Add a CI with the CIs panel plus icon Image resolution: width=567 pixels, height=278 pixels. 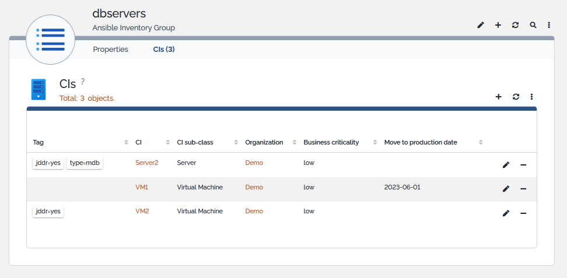pyautogui.click(x=499, y=97)
